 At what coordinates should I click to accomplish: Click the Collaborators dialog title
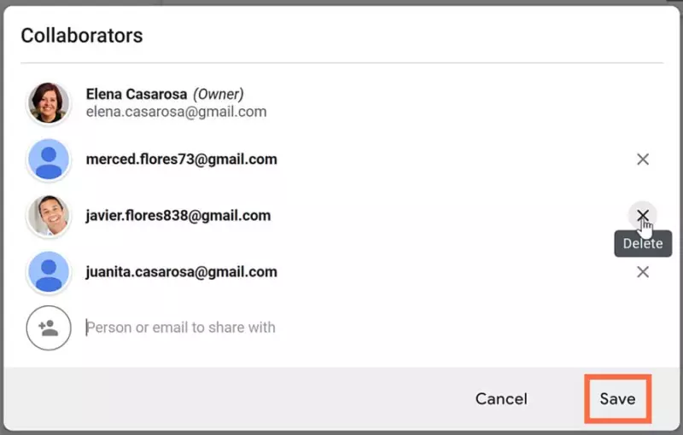[x=82, y=35]
